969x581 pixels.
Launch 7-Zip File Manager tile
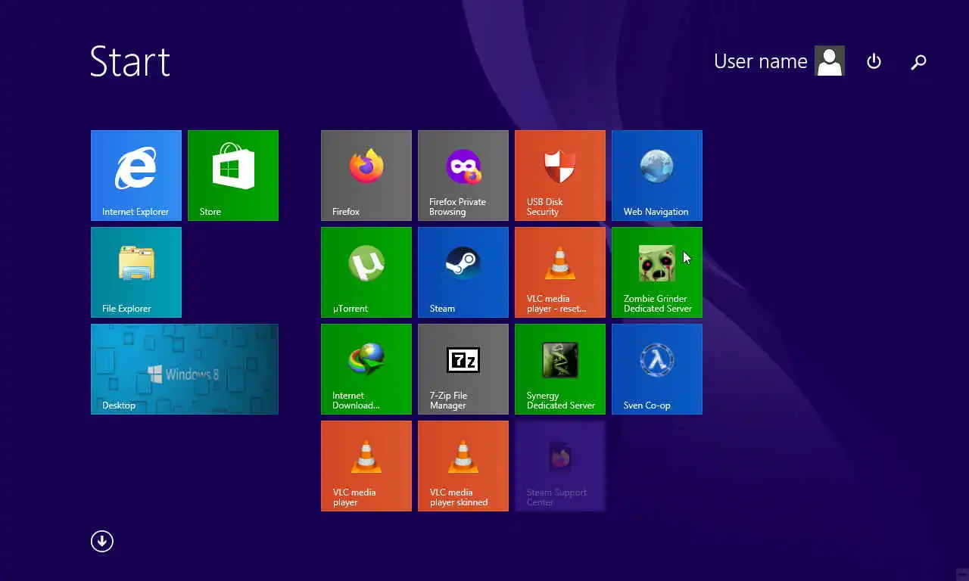pos(463,369)
